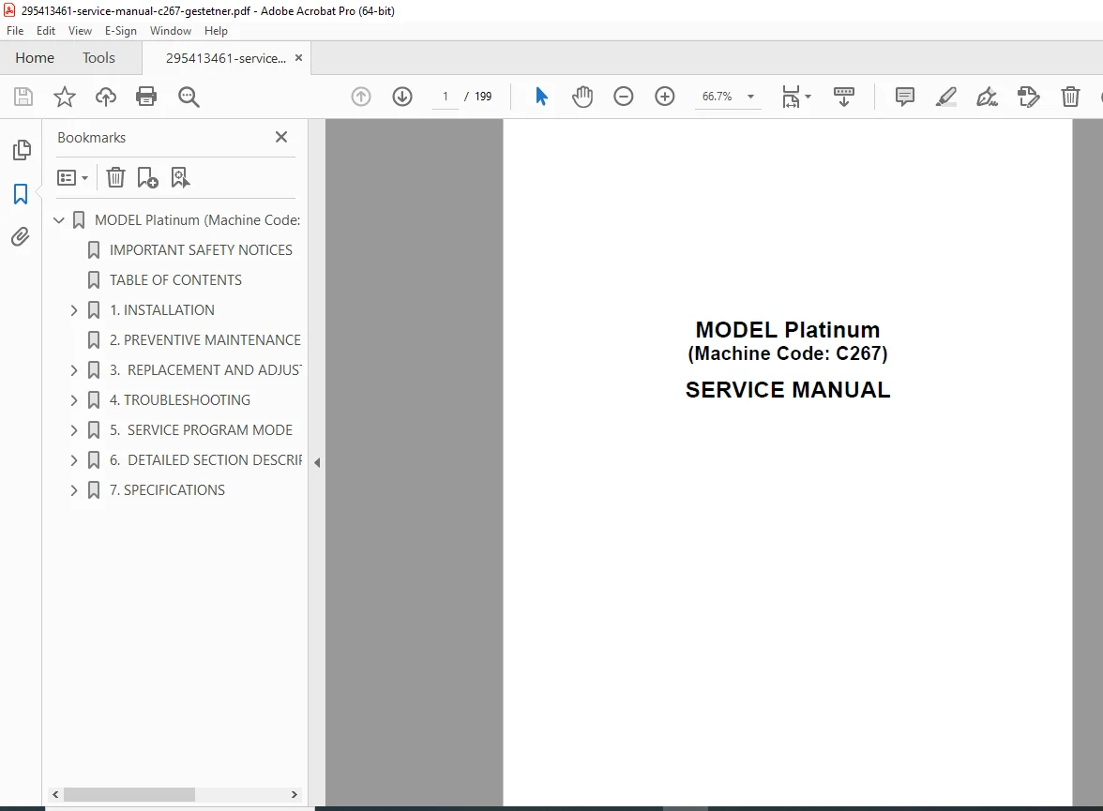Open the zoom level dropdown arrow

(750, 97)
